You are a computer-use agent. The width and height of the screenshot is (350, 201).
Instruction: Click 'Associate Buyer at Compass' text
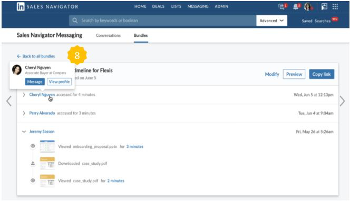(45, 73)
